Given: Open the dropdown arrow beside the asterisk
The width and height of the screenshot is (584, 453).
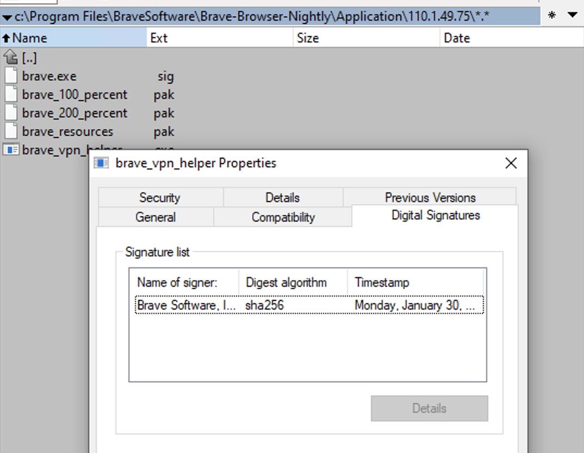Looking at the screenshot, I should (x=573, y=15).
